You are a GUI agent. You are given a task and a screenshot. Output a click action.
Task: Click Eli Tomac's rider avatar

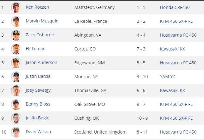[x=16, y=49]
